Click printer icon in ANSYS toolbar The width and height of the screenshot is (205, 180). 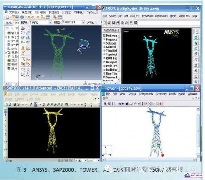point(122,23)
